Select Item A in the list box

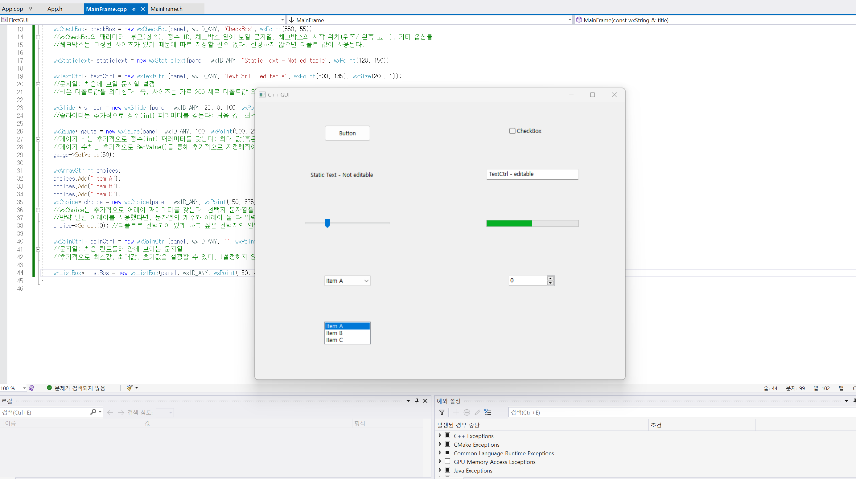[x=347, y=326]
